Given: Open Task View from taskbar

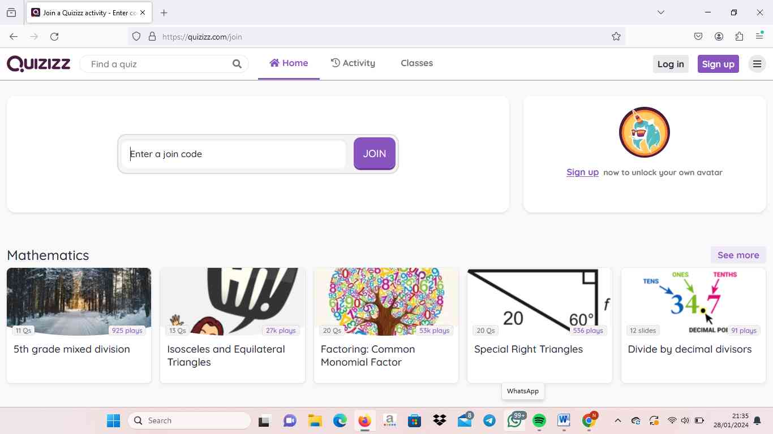Looking at the screenshot, I should click(264, 420).
